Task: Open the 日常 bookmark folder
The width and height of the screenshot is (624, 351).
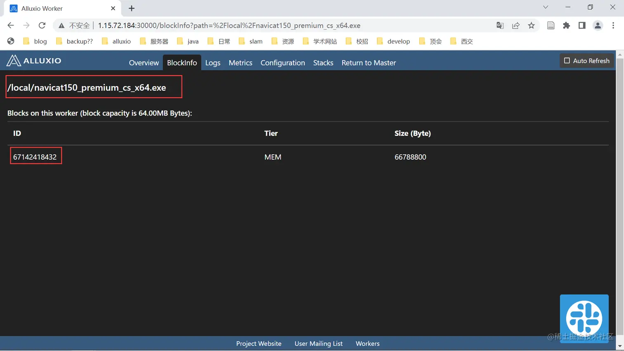Action: click(x=219, y=41)
